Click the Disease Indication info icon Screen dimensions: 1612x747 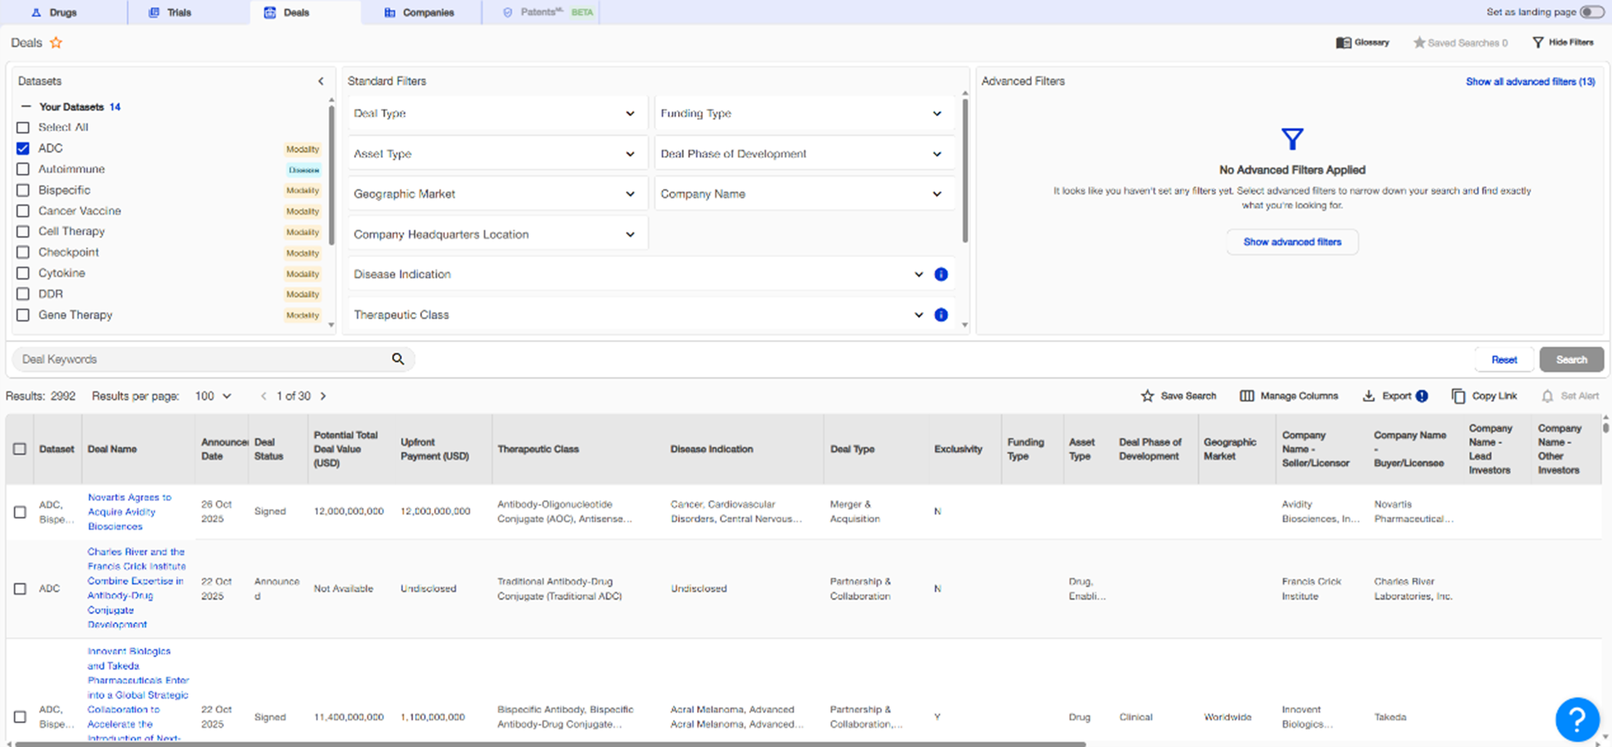[941, 274]
